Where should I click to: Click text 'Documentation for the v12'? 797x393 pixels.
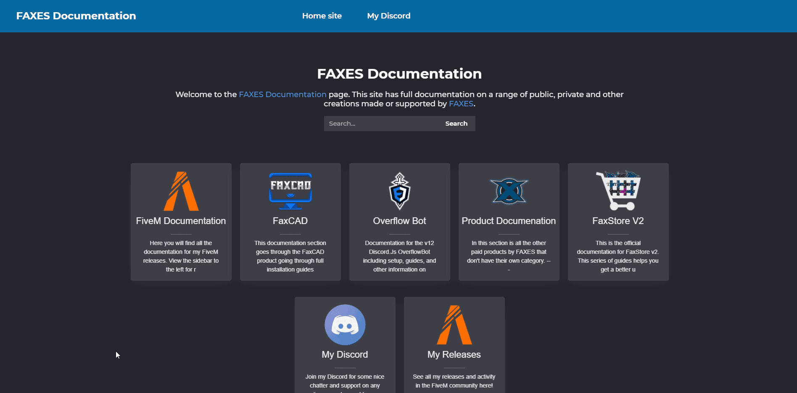click(x=399, y=243)
